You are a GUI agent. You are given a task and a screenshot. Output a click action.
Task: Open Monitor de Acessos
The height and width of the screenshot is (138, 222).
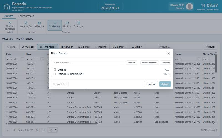pos(10,25)
